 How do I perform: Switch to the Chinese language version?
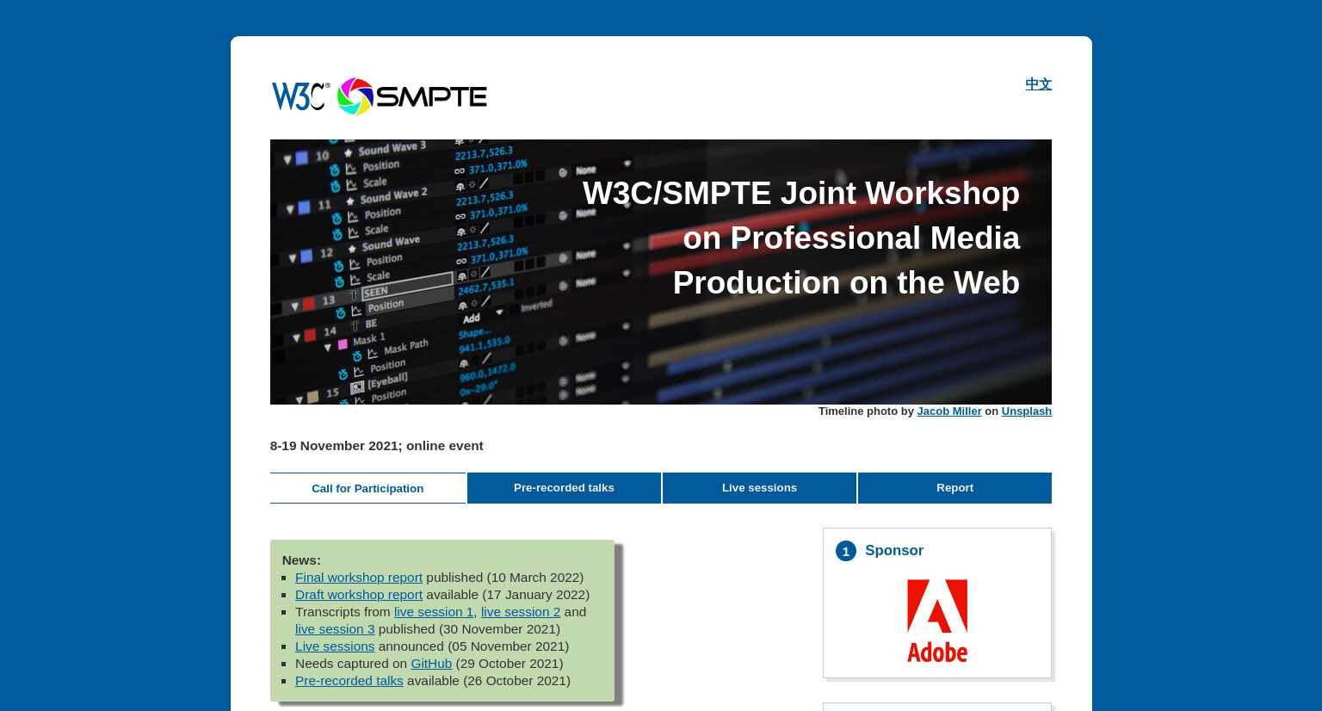[1038, 83]
